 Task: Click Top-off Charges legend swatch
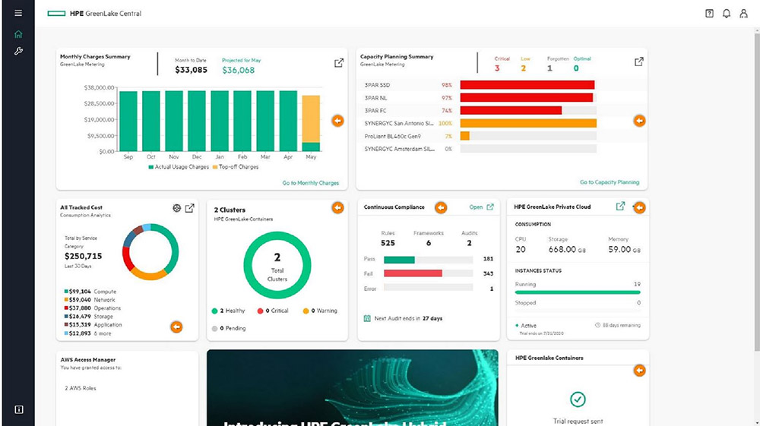[x=215, y=167]
